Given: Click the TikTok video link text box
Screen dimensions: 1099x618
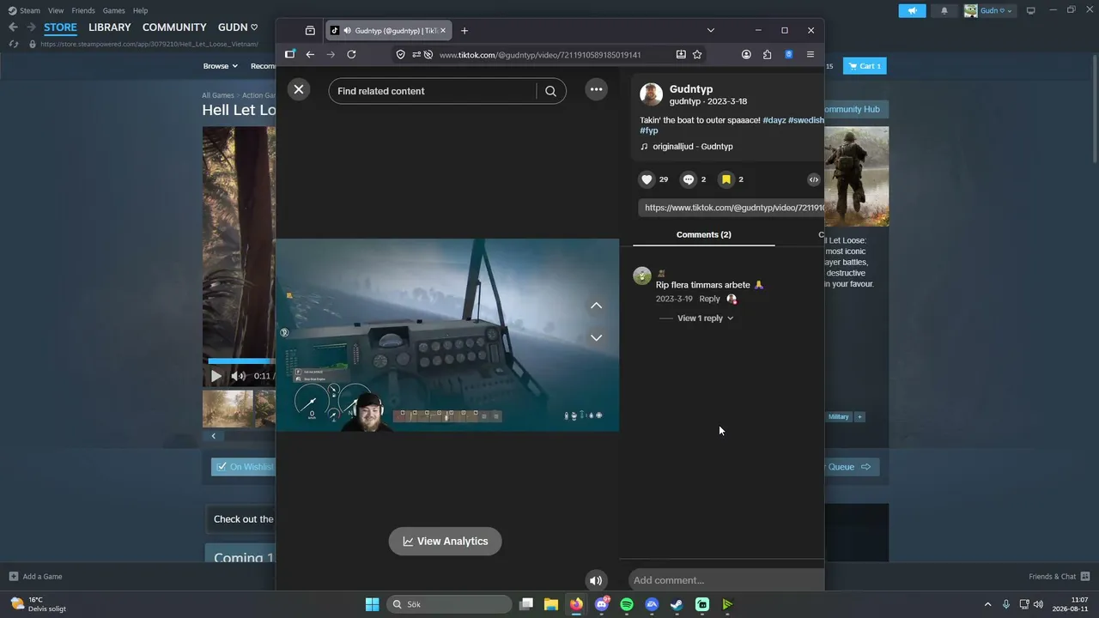Looking at the screenshot, I should 732,208.
